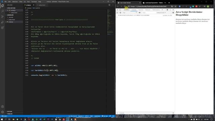
Task: Open the JavaScript context 'top' dropdown
Action: [x=130, y=13]
